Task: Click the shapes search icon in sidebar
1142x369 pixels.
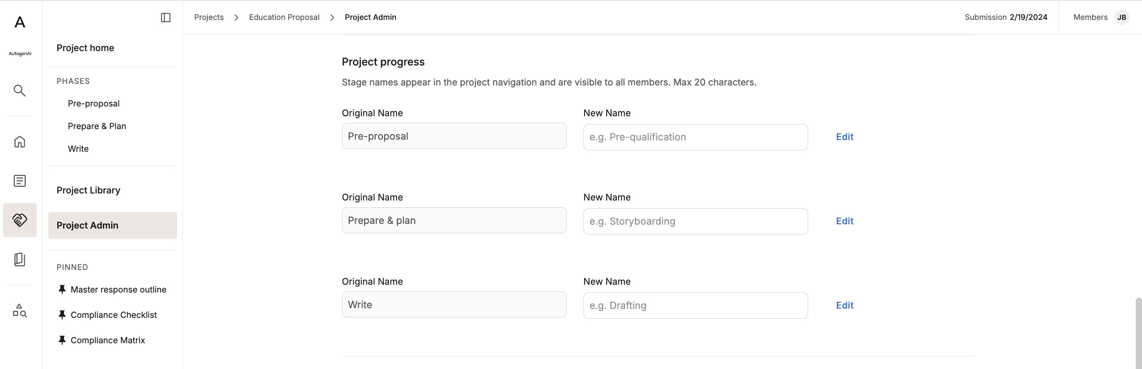Action: point(20,310)
